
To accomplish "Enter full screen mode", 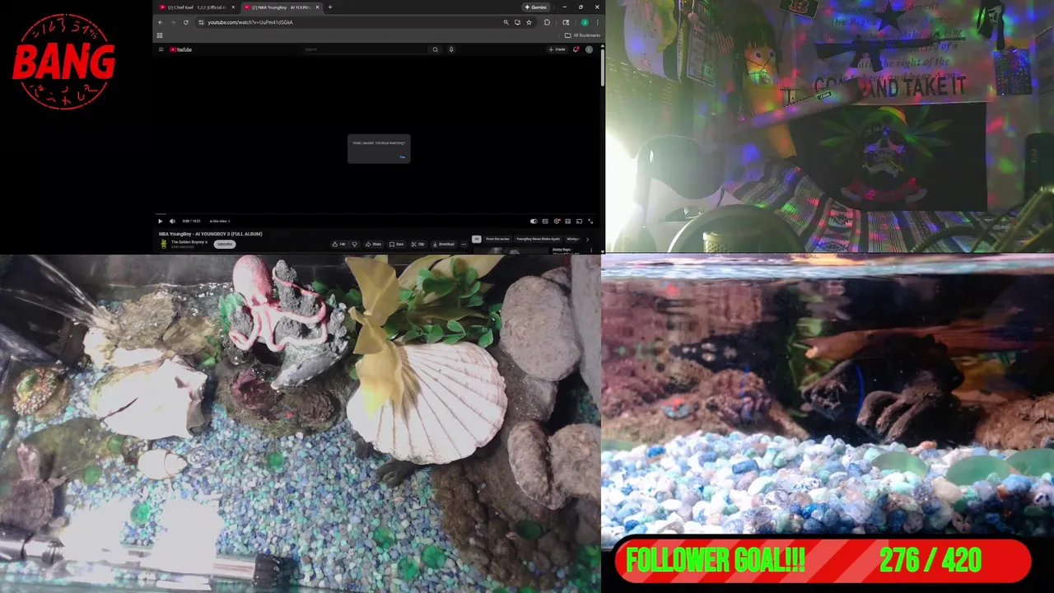I will click(590, 221).
